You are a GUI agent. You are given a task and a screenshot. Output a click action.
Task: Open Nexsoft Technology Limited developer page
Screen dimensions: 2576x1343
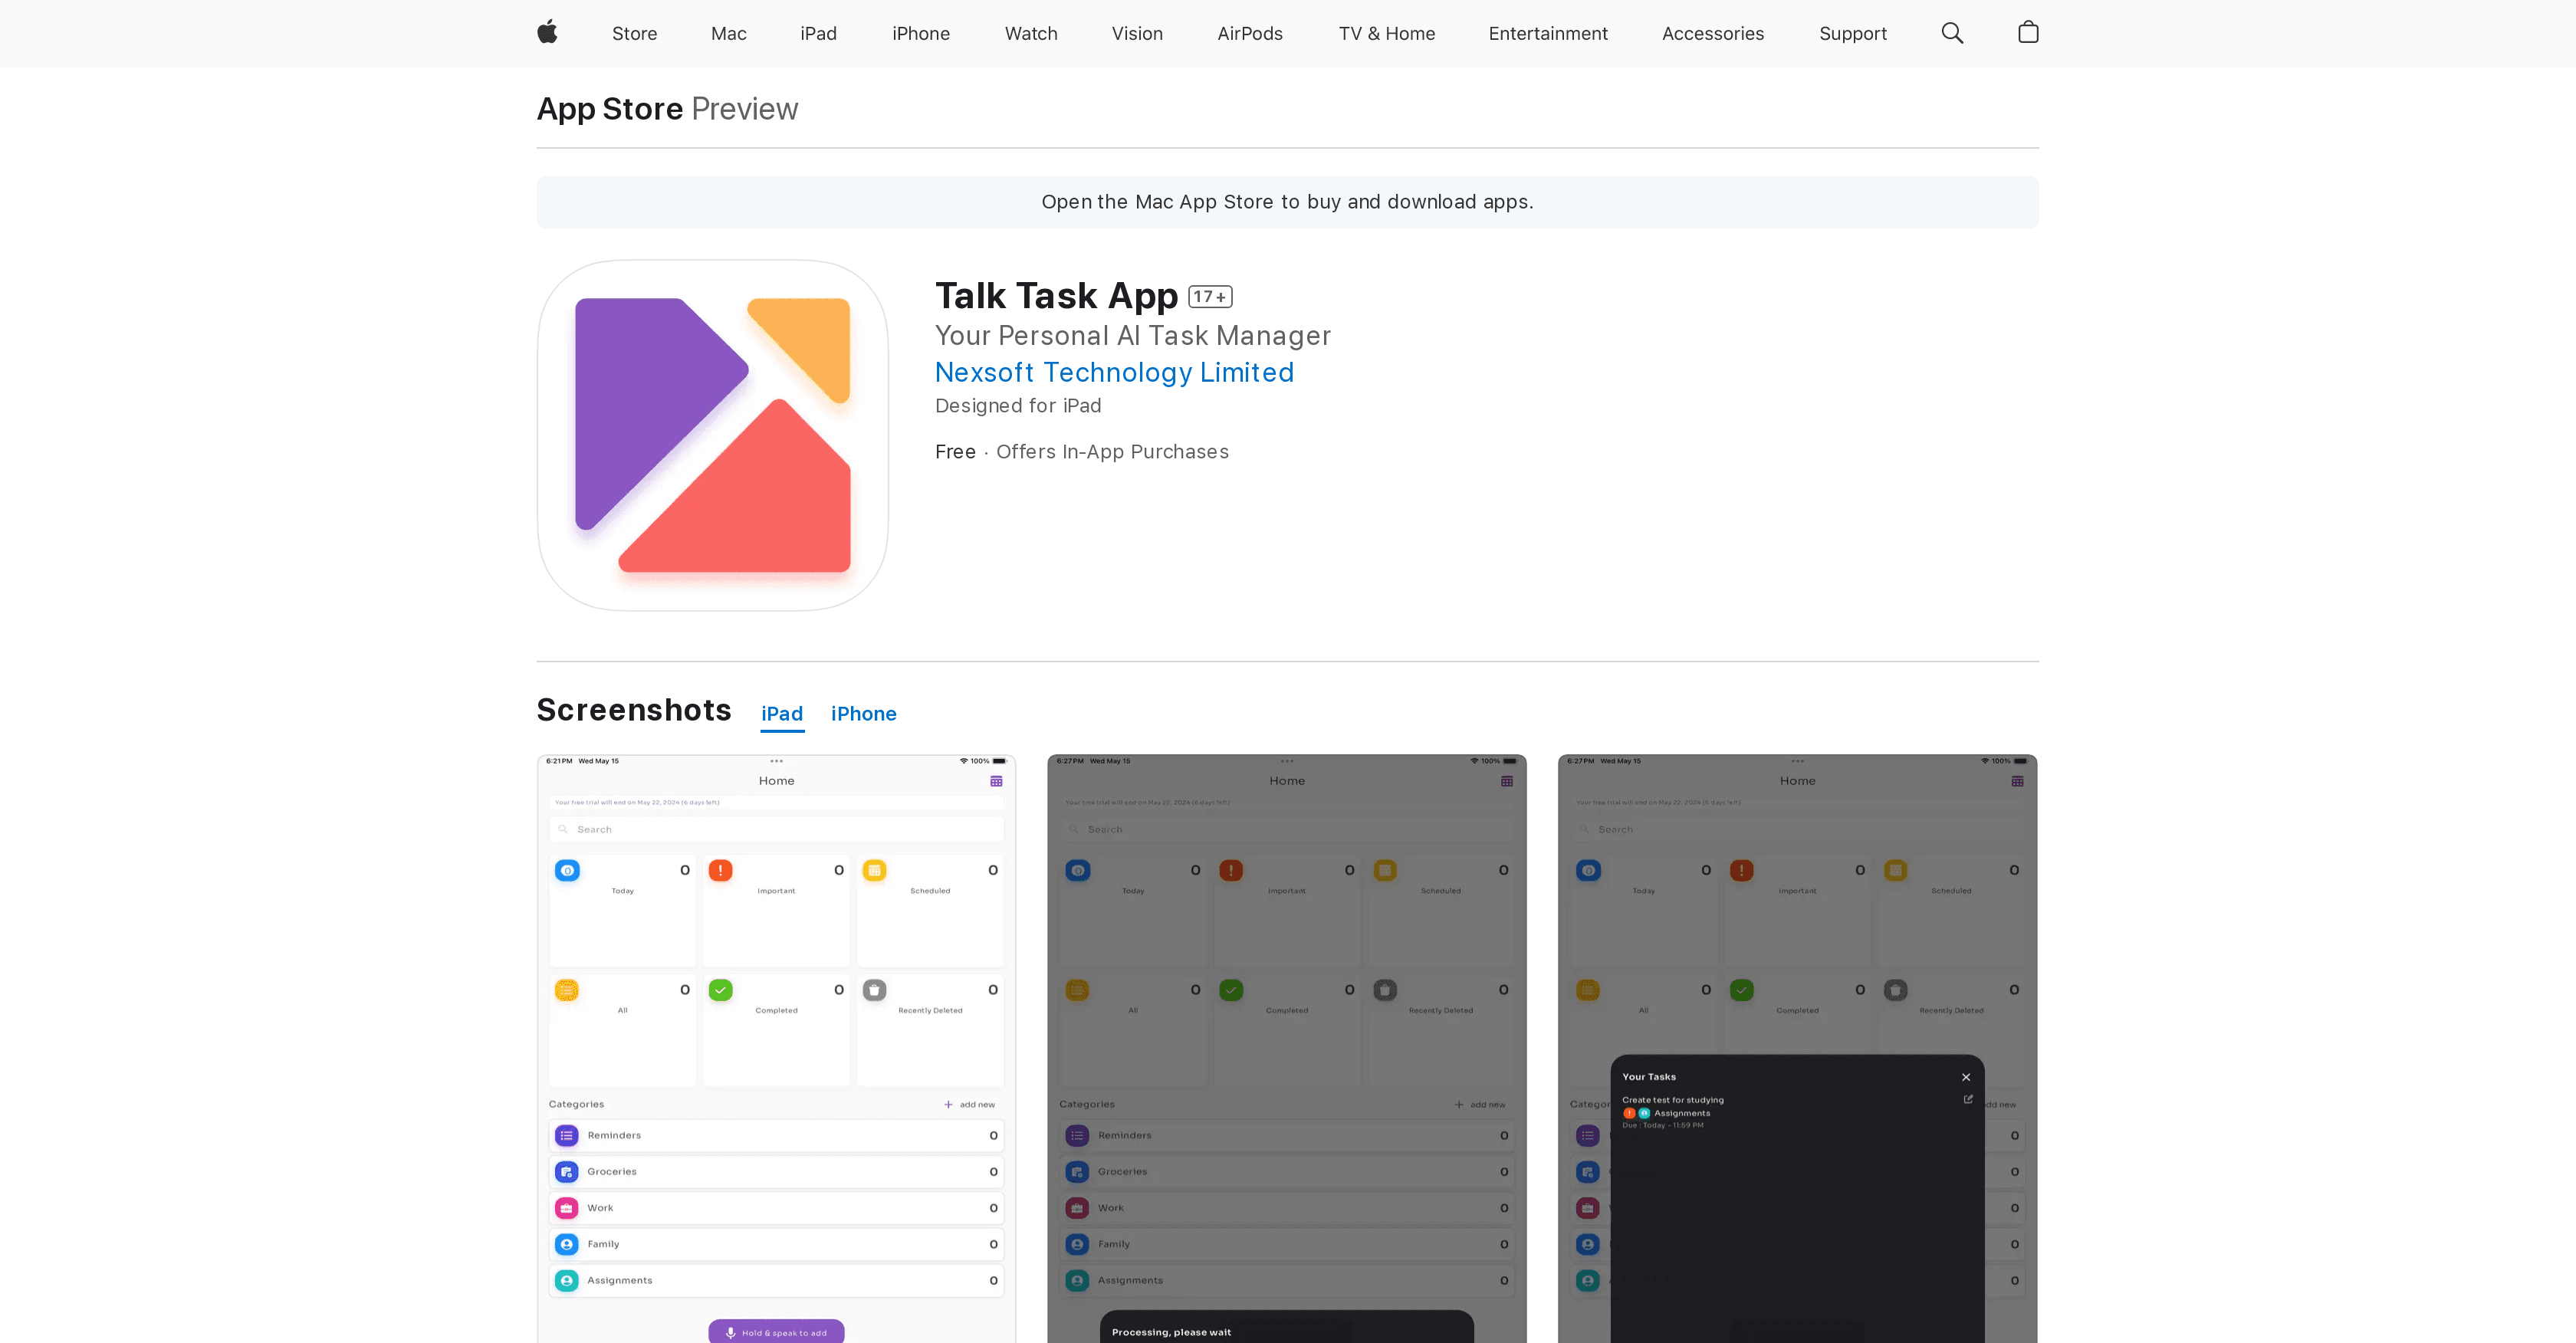point(1114,372)
